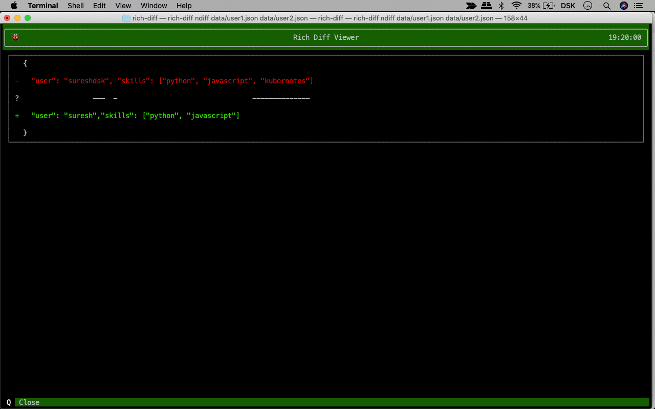Open the Window menu
Image resolution: width=655 pixels, height=409 pixels.
pos(154,6)
